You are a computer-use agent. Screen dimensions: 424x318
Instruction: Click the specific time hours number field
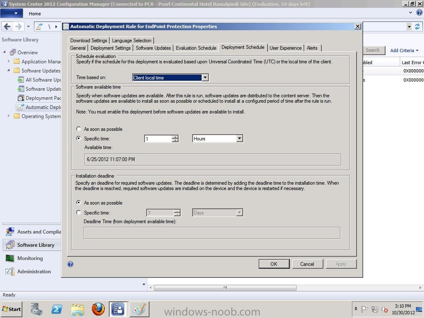tap(158, 139)
